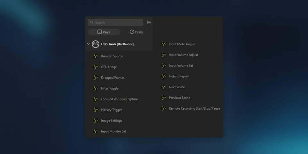Click the OBS icon beside Input Monitor Set

point(96,131)
